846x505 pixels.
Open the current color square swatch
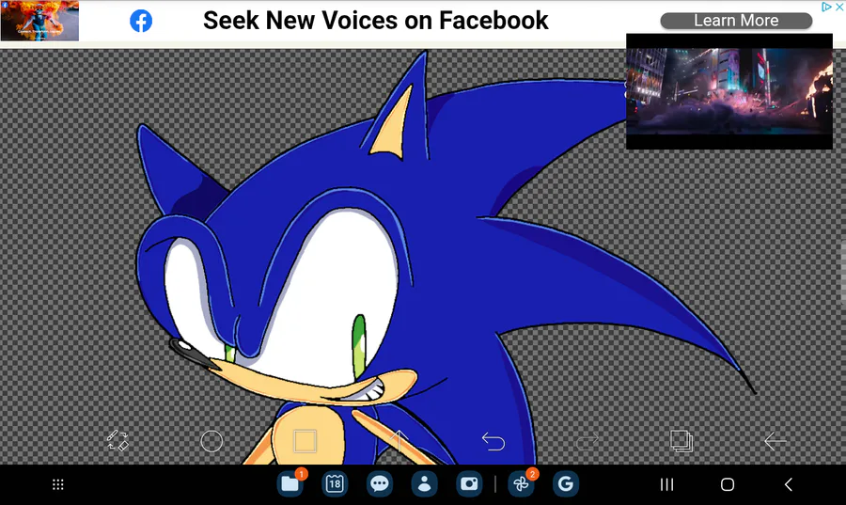tap(305, 441)
